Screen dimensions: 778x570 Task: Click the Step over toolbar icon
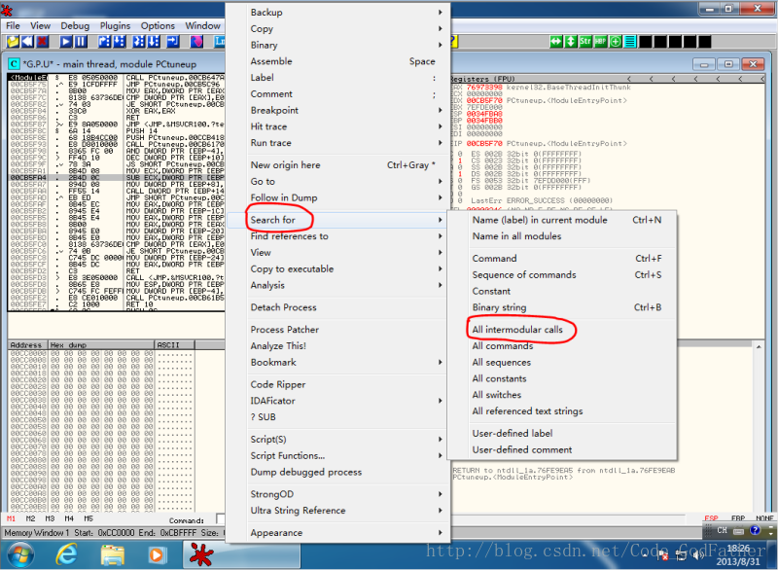point(119,42)
